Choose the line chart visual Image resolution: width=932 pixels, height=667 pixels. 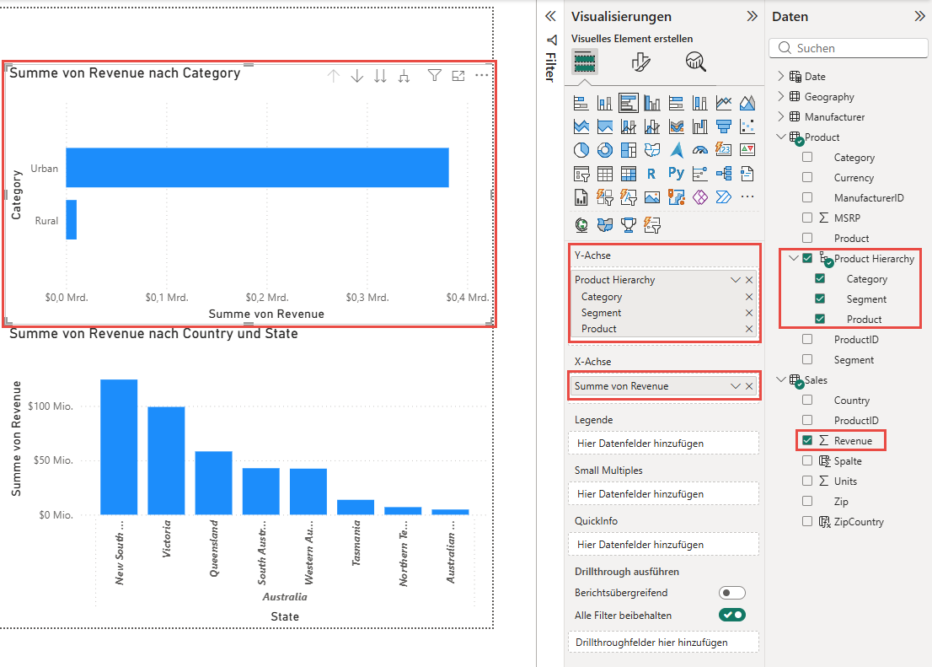(723, 103)
